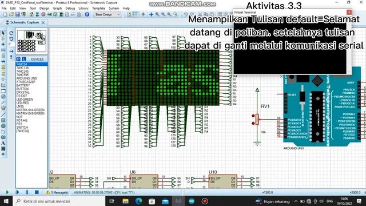
Task: Open the 5 Message(s) log indicator
Action: (x=57, y=192)
